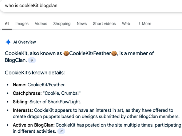This screenshot has height=136, width=182.
Task: Select the All results tab
Action: point(7,24)
